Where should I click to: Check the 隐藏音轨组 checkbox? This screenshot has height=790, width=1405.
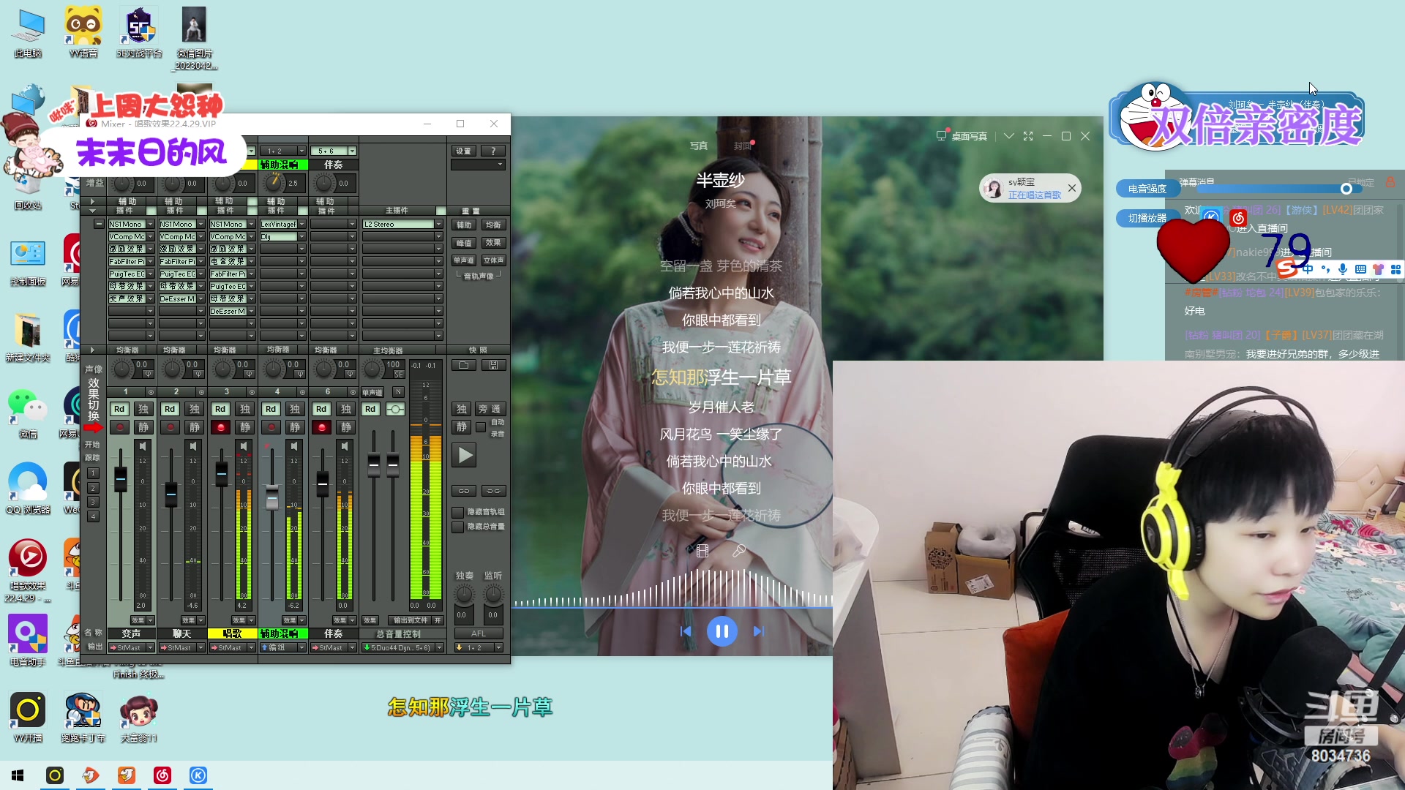tap(458, 512)
